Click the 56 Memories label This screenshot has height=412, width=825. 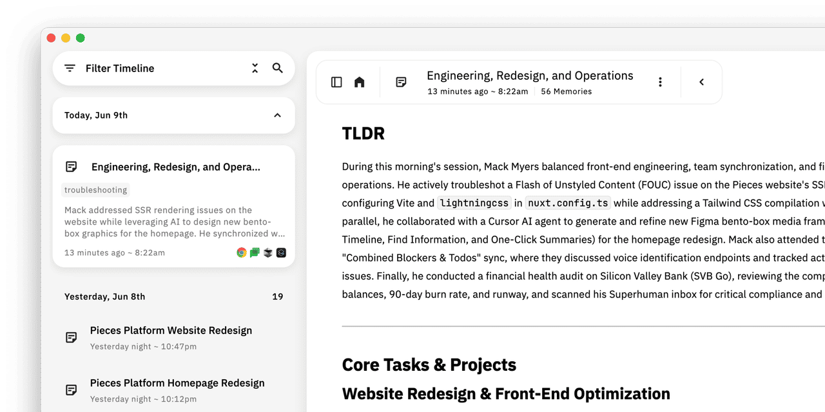click(x=567, y=91)
